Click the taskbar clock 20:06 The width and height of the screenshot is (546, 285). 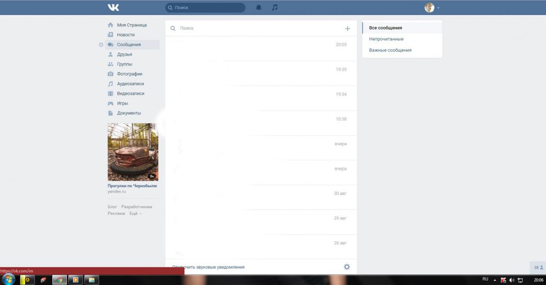[x=538, y=280]
